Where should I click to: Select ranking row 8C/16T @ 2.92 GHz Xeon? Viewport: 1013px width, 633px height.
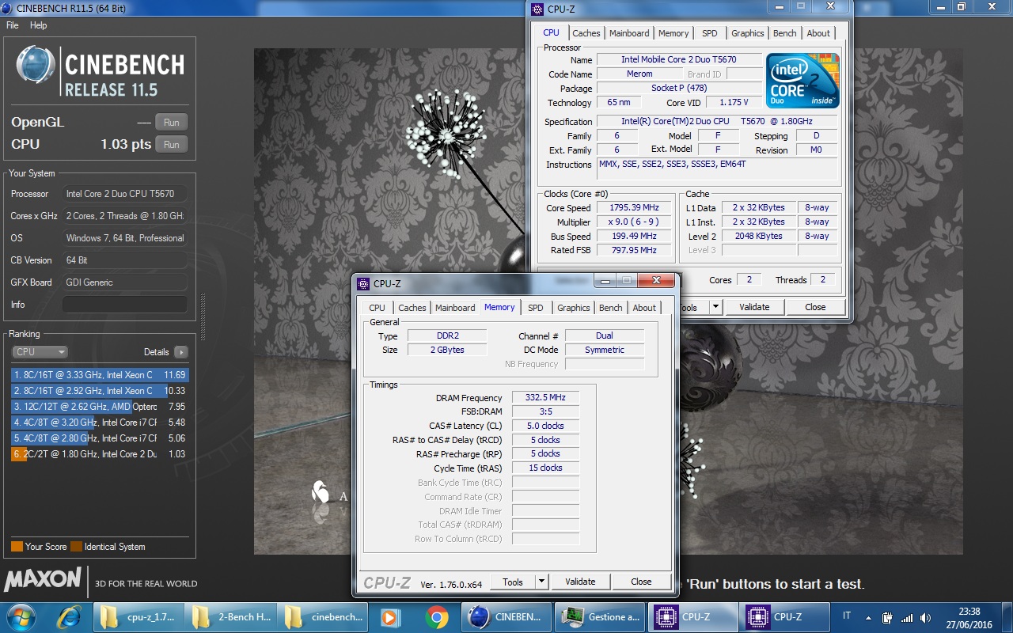point(100,391)
